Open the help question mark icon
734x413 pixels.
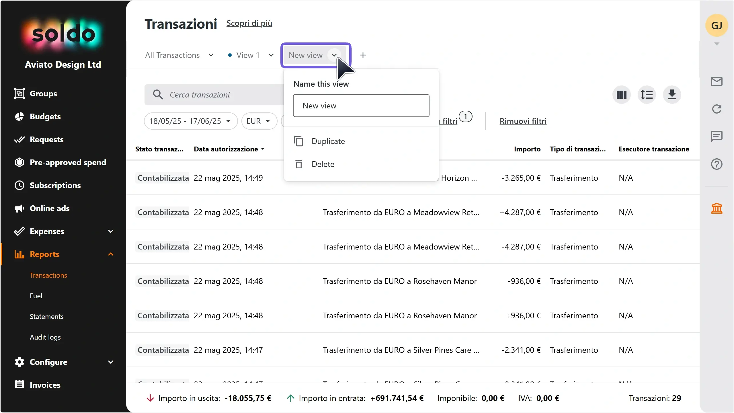click(x=717, y=164)
